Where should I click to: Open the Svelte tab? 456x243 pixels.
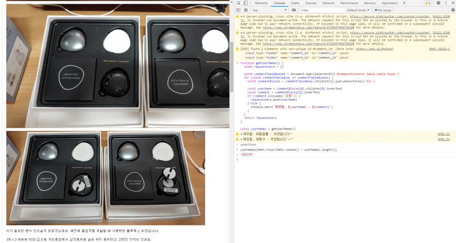click(295, 3)
